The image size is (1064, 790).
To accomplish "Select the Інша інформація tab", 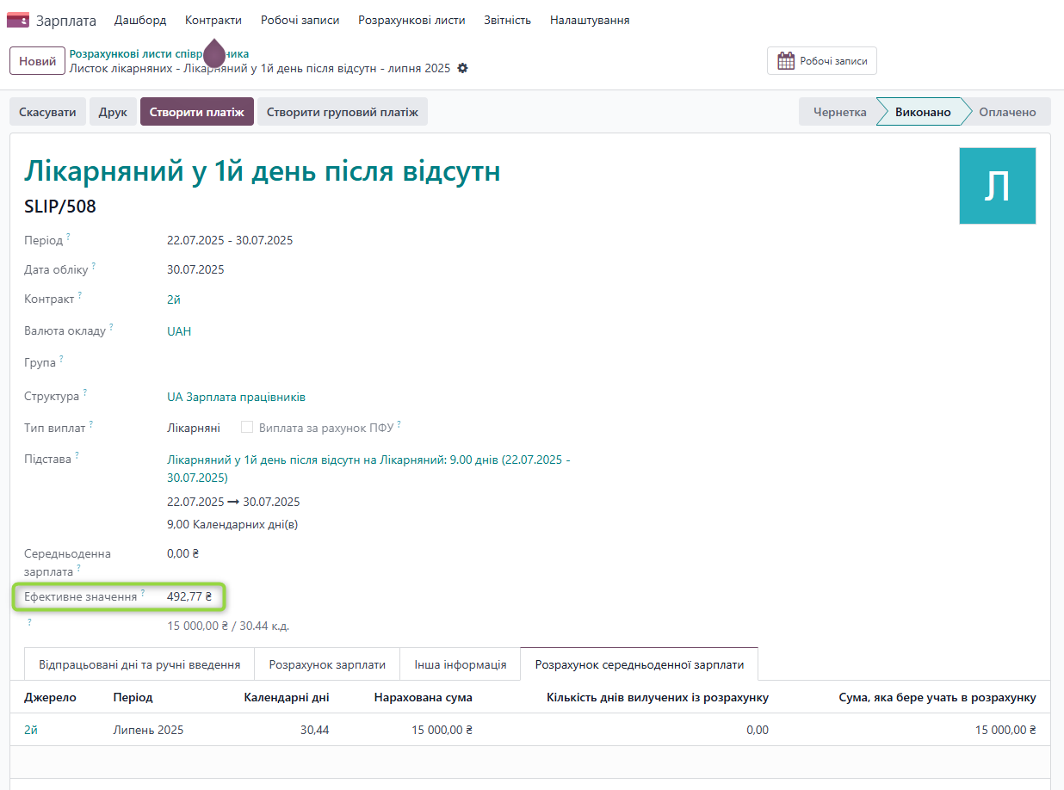I will [x=460, y=664].
